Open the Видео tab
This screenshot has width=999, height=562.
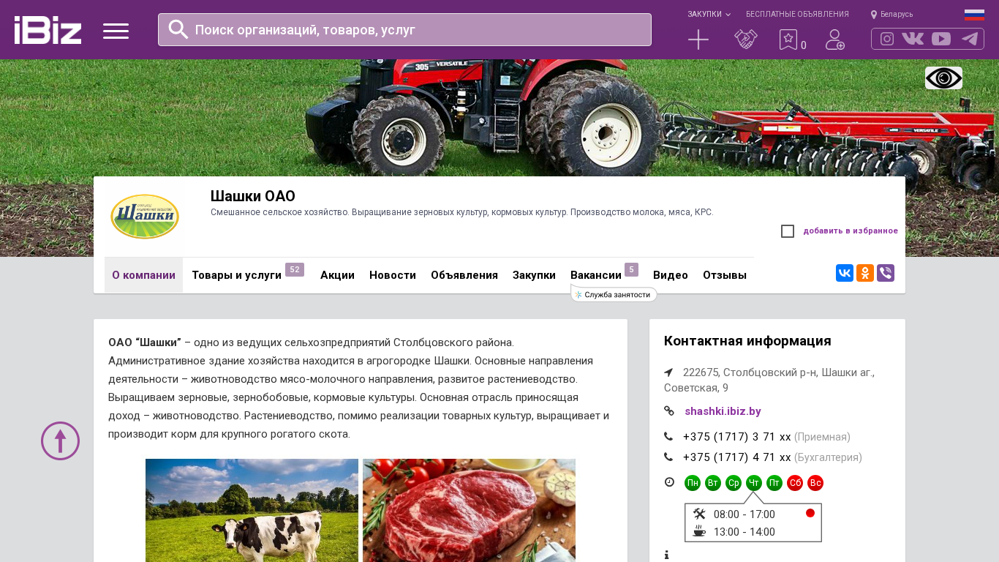pyautogui.click(x=671, y=275)
